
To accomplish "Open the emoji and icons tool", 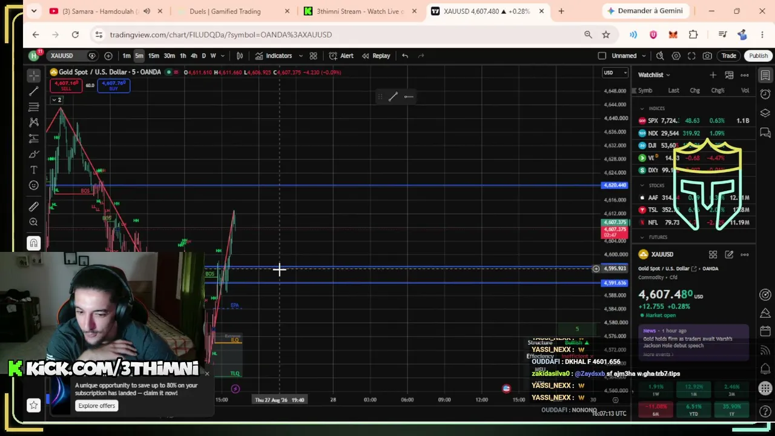I will click(x=34, y=186).
